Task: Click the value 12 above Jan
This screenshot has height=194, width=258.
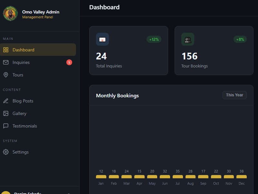Action: [x=101, y=171]
